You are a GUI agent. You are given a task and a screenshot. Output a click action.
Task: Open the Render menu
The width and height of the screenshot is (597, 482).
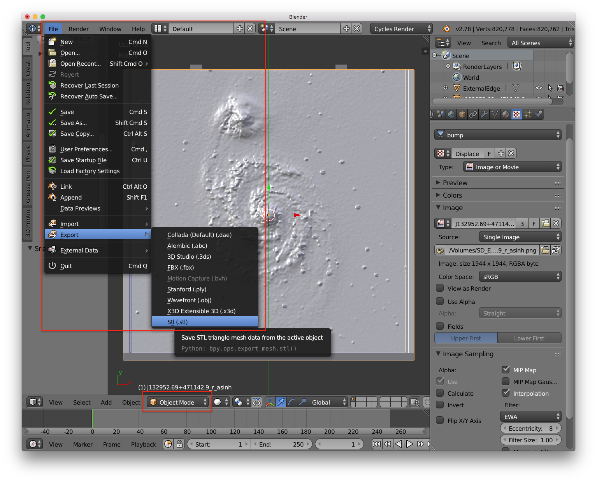tap(79, 28)
